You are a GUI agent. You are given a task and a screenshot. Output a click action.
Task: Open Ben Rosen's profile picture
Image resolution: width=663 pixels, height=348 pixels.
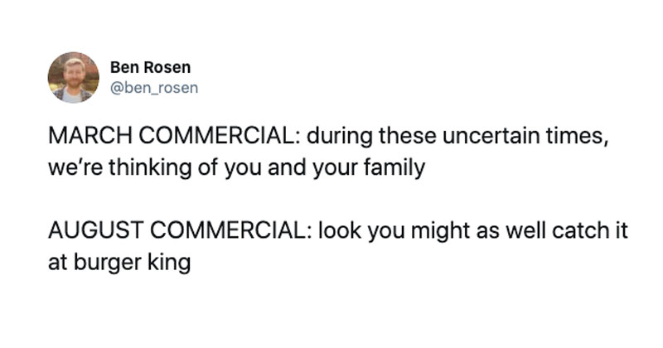74,78
